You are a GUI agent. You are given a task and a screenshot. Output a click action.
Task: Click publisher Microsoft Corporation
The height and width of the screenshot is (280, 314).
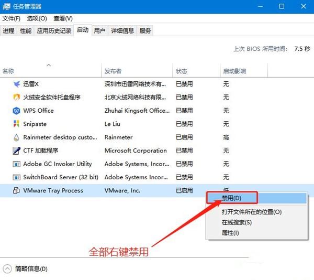pos(136,150)
